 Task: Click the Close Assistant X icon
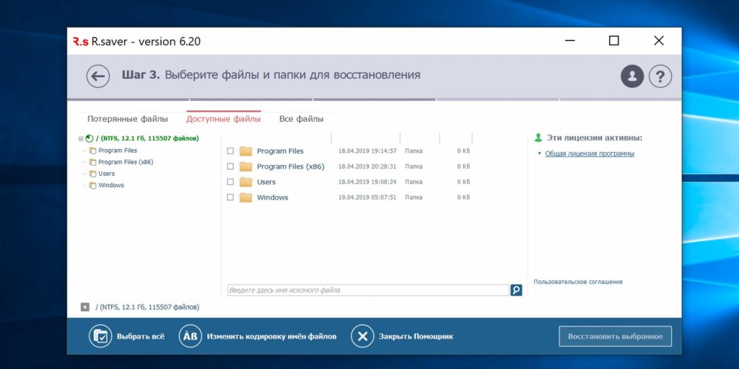pyautogui.click(x=362, y=336)
